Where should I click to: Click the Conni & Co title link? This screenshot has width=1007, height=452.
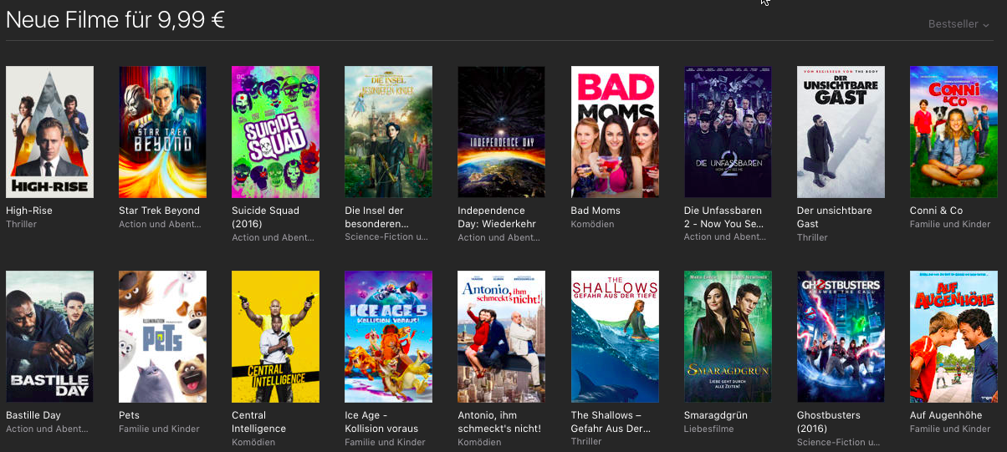pyautogui.click(x=936, y=211)
